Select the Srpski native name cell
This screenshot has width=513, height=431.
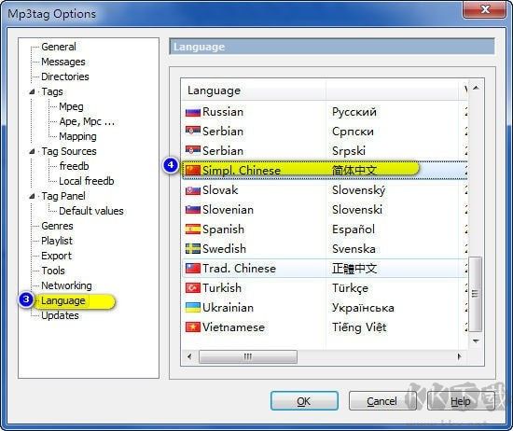[349, 151]
